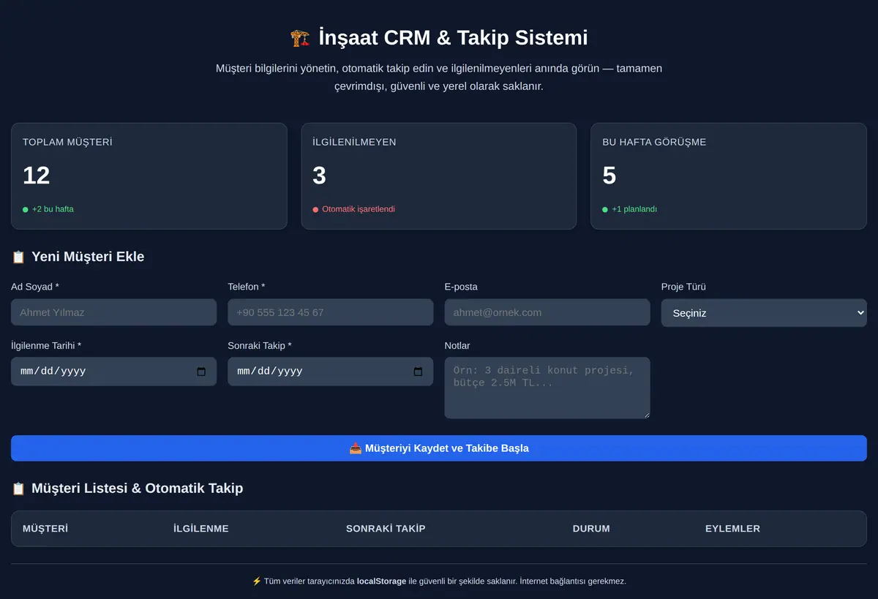Click the clipboard icon beside Yeni Müşteri Ekle
878x599 pixels.
point(18,257)
